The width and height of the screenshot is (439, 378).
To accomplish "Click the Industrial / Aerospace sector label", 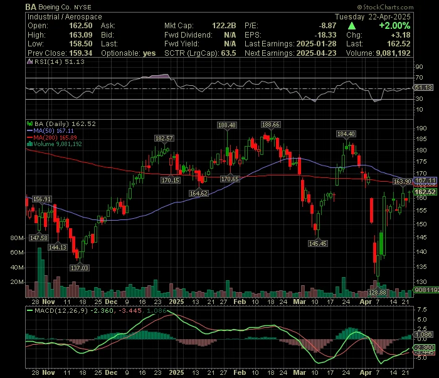I will (x=65, y=17).
